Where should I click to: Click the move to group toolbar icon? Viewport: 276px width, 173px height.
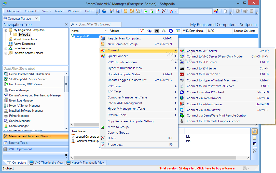[x=145, y=11]
